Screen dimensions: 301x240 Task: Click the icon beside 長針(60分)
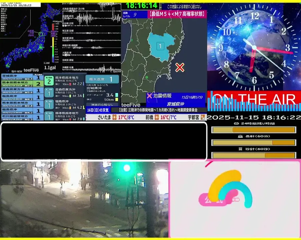click(240, 136)
